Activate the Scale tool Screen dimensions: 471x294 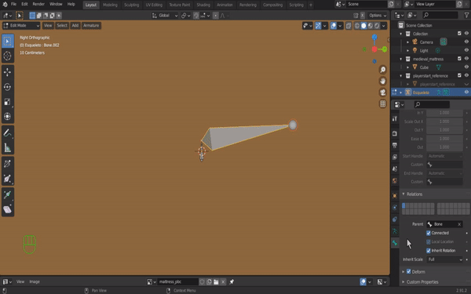(8, 102)
